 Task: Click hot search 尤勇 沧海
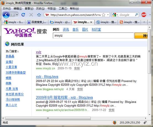[12, 89]
